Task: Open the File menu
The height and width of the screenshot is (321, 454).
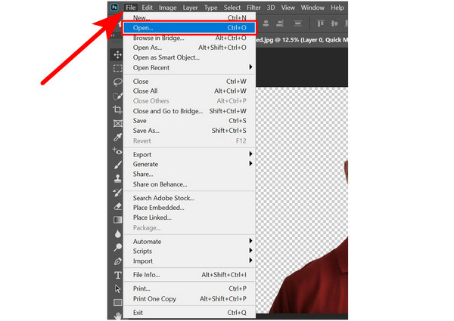Action: [x=131, y=8]
